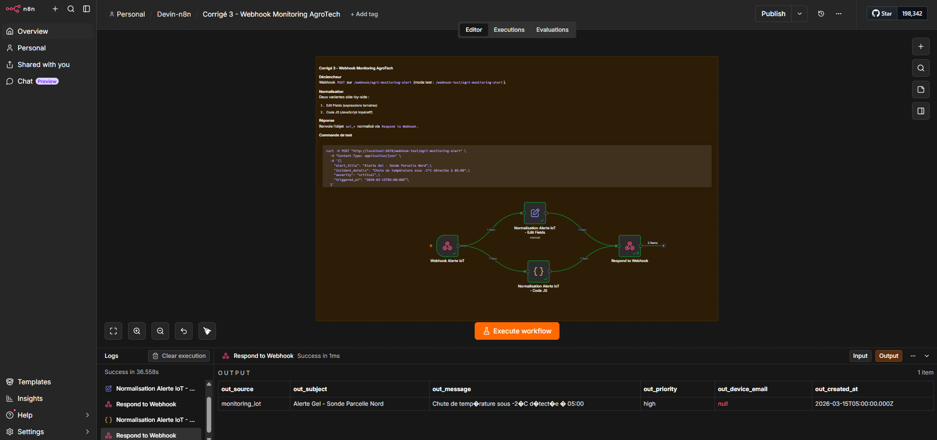Switch to the Evaluations tab
Viewport: 937px width, 440px height.
[552, 30]
